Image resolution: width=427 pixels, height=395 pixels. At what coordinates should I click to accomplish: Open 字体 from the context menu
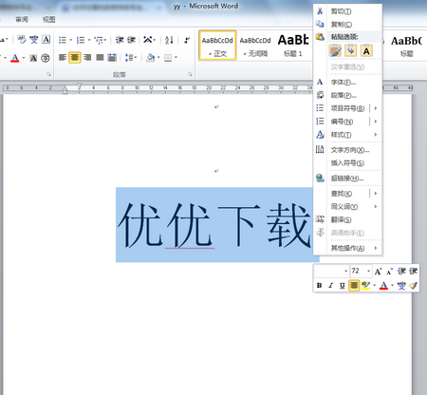[348, 83]
